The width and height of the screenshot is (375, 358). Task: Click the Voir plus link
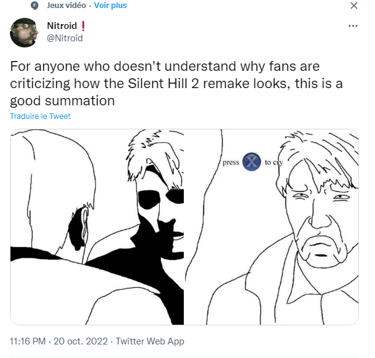pos(110,6)
